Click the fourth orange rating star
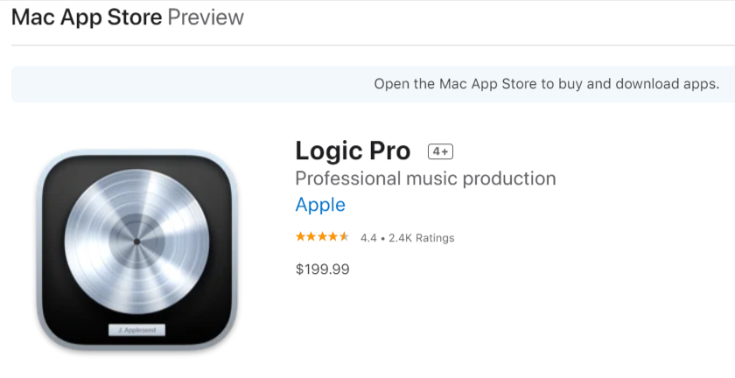Screen dimensions: 735x378 pos(332,236)
